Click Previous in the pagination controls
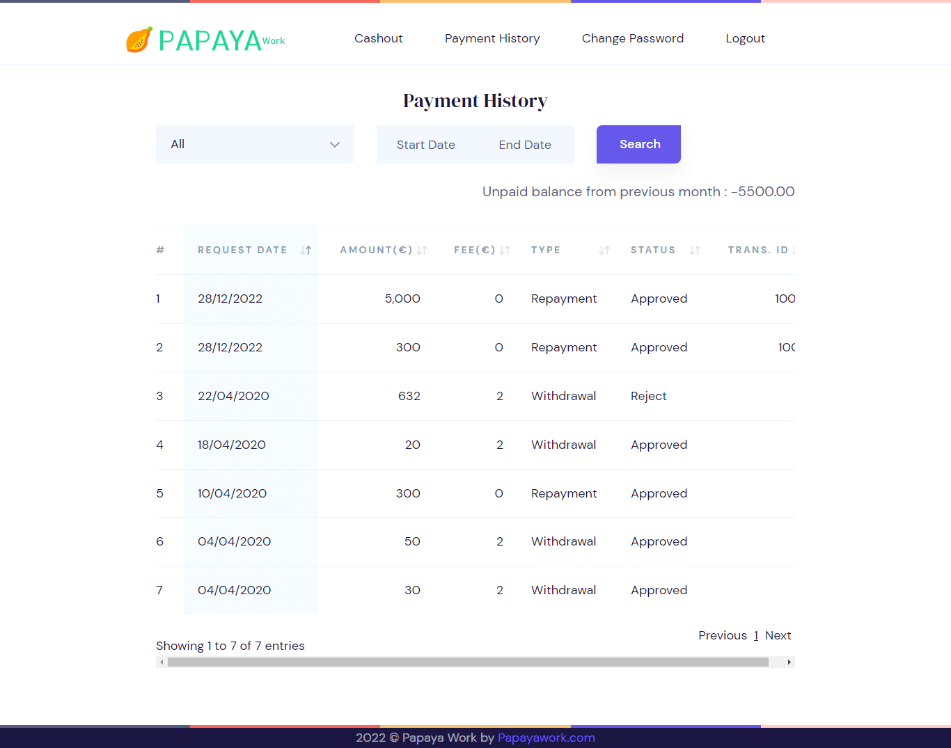The height and width of the screenshot is (748, 951). click(x=723, y=635)
